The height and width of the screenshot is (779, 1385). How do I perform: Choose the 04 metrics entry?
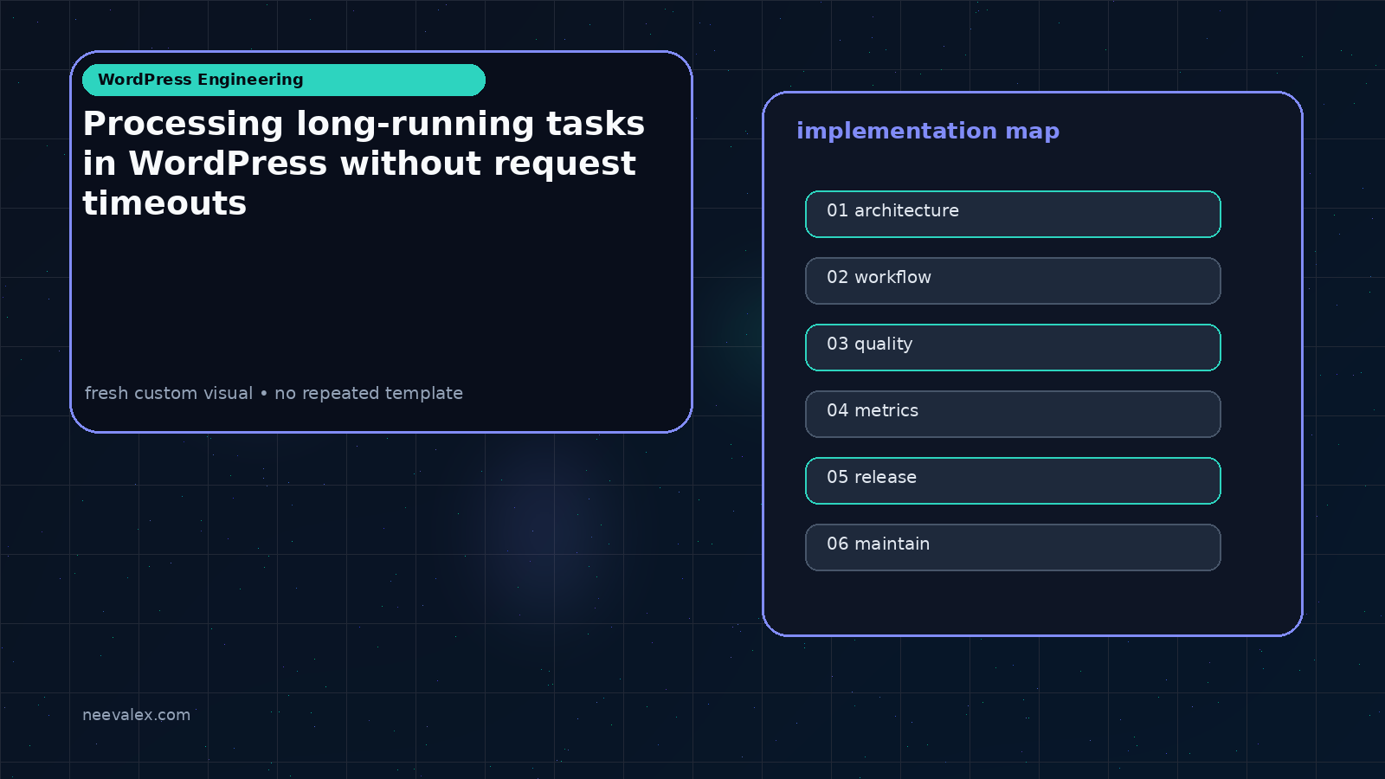coord(1013,414)
